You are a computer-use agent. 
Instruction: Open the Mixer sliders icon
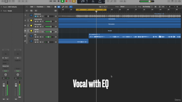pos(23,1)
